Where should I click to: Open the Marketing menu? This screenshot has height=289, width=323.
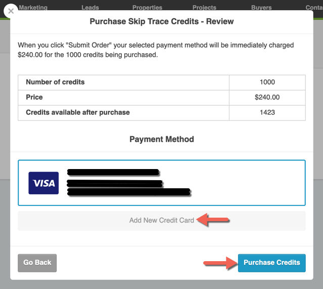[33, 8]
